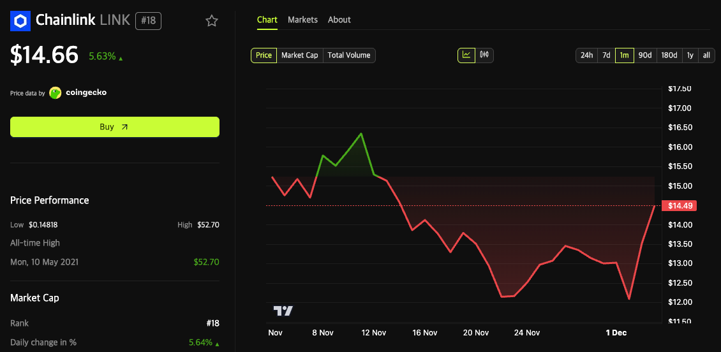Choose the 90d time range
The width and height of the screenshot is (721, 352).
[x=645, y=55]
